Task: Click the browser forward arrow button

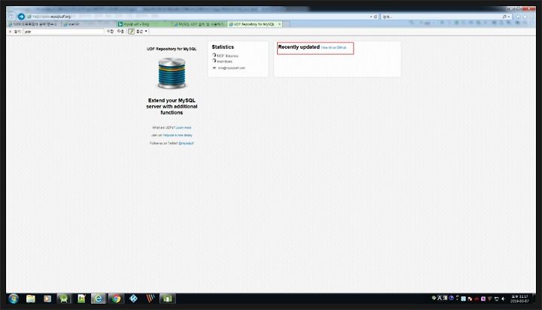Action: 21,17
